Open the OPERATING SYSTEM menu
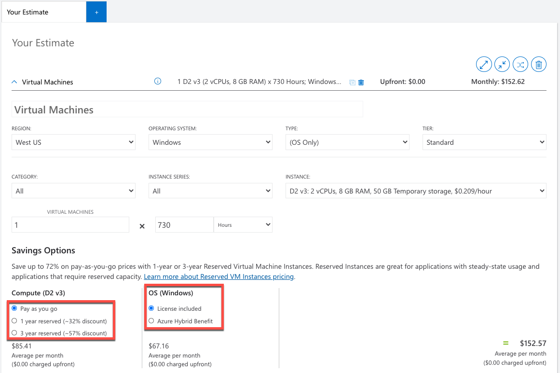The height and width of the screenshot is (373, 560). (x=210, y=142)
